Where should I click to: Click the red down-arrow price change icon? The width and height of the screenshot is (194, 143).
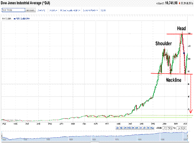180,3
